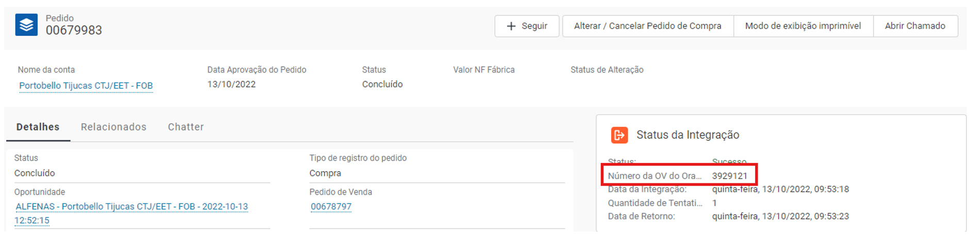The width and height of the screenshot is (973, 242).
Task: Click the Oracle OV number 3929121
Action: [x=729, y=176]
